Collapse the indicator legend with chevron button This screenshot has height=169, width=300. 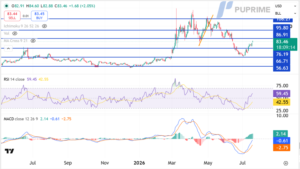pyautogui.click(x=8, y=49)
